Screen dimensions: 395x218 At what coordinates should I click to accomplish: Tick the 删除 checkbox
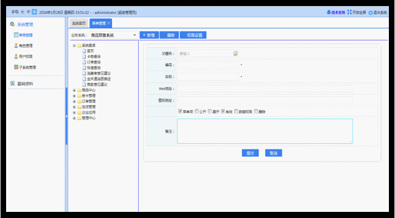tap(256, 111)
